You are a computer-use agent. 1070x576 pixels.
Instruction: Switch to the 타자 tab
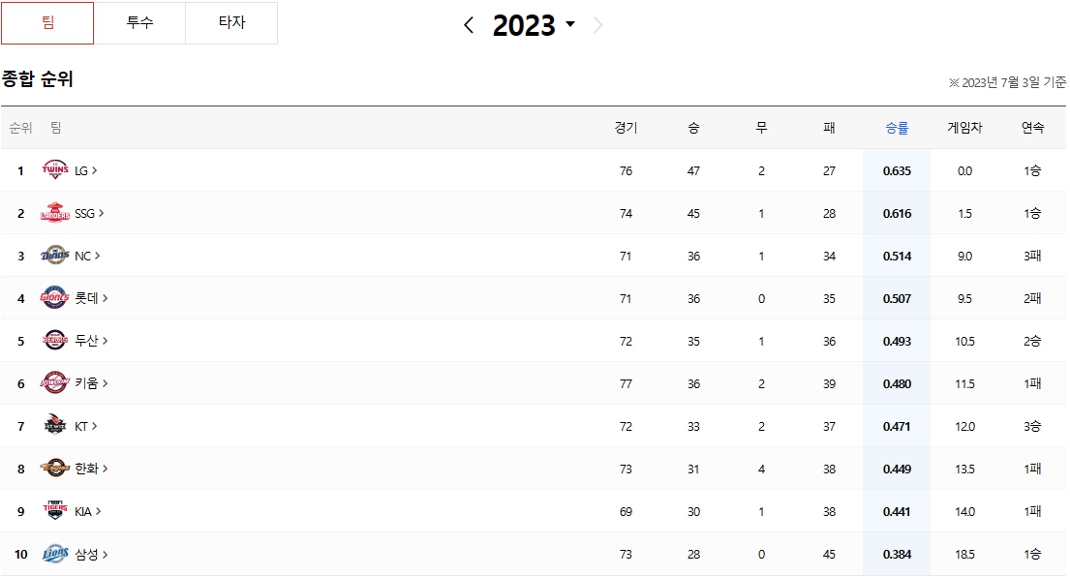pos(231,22)
